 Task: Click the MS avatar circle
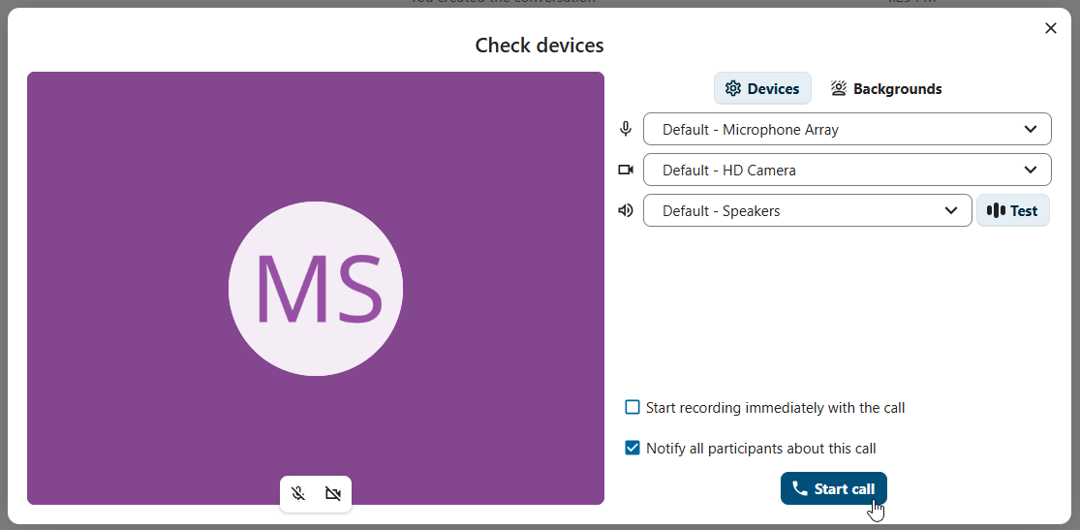point(316,289)
